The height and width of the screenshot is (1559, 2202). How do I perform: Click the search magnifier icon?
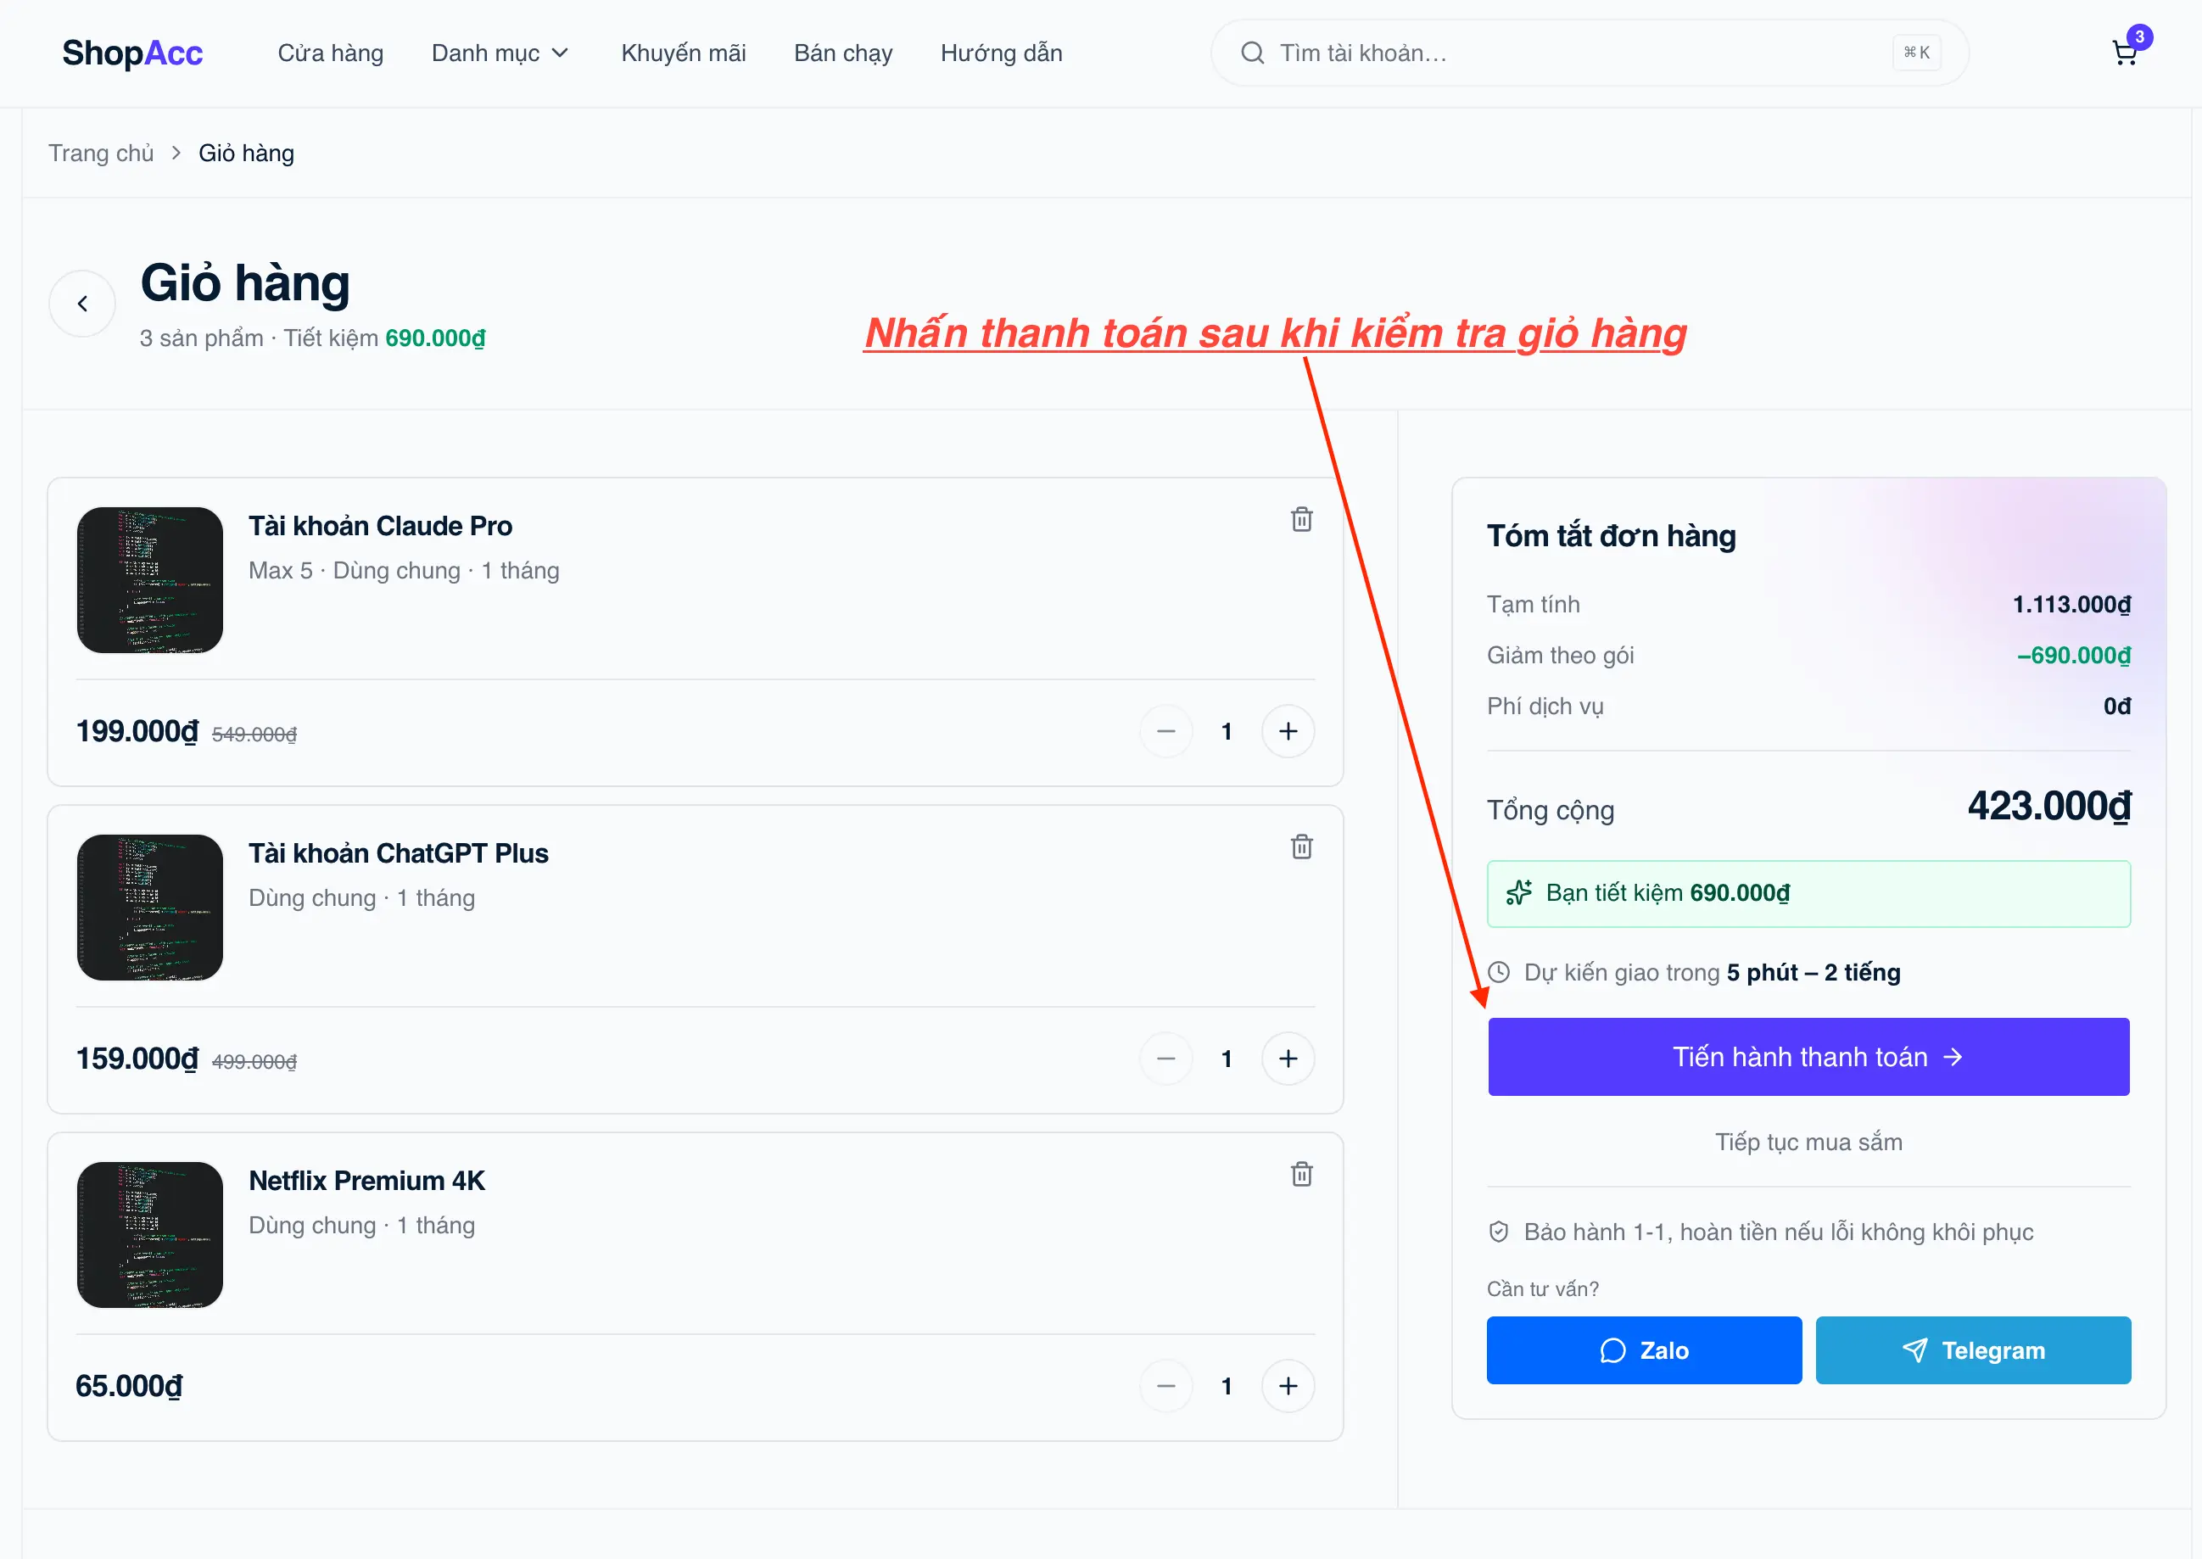(x=1252, y=53)
